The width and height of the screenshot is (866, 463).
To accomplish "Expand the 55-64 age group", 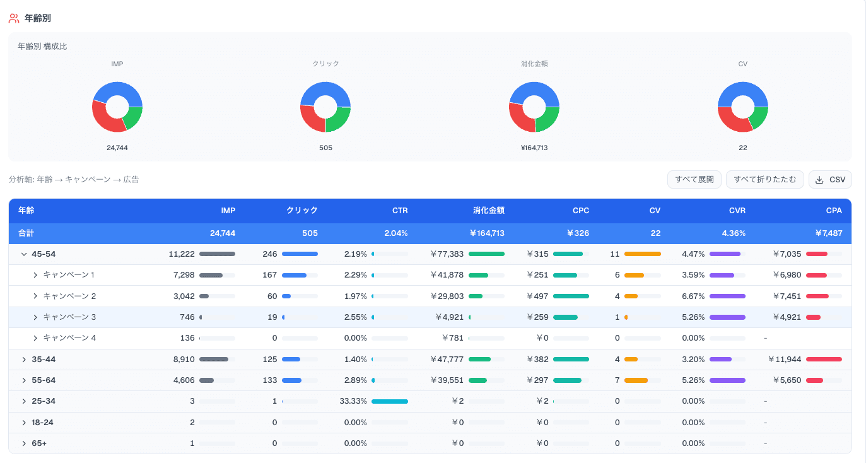I will click(x=24, y=380).
